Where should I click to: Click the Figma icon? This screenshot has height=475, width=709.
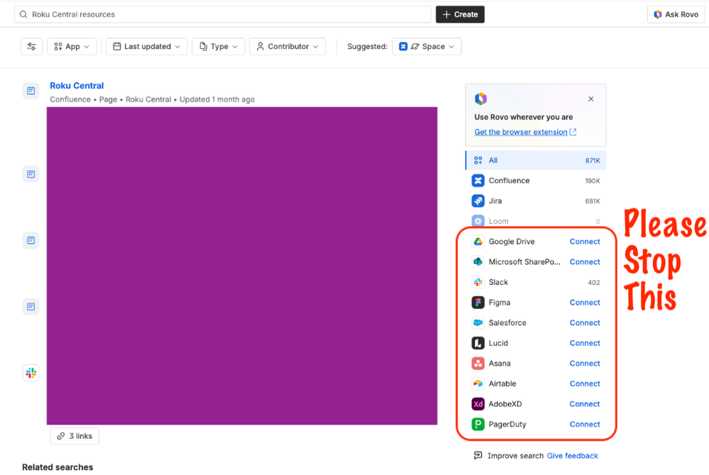pyautogui.click(x=478, y=303)
